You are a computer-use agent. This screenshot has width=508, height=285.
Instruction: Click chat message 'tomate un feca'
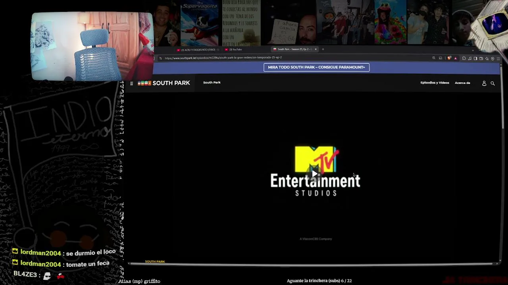[88, 264]
